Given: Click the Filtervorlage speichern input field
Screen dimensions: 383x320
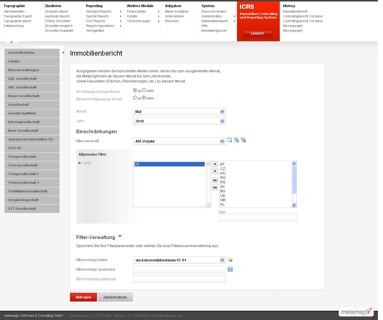Looking at the screenshot, I should pos(179,270).
